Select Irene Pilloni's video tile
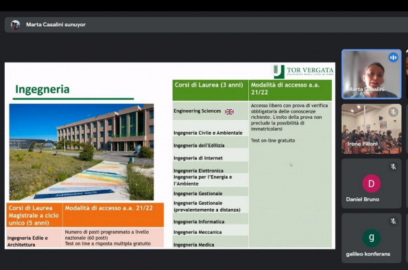The image size is (408, 270). 371,128
